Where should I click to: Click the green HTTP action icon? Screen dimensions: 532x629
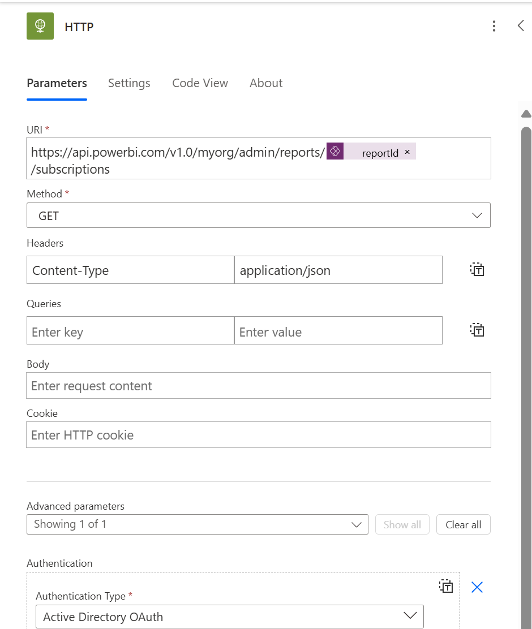[40, 26]
